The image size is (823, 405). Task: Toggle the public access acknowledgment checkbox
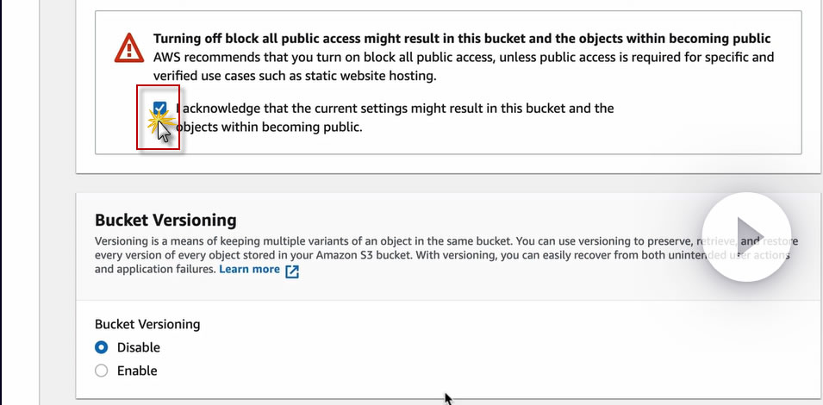coord(159,109)
